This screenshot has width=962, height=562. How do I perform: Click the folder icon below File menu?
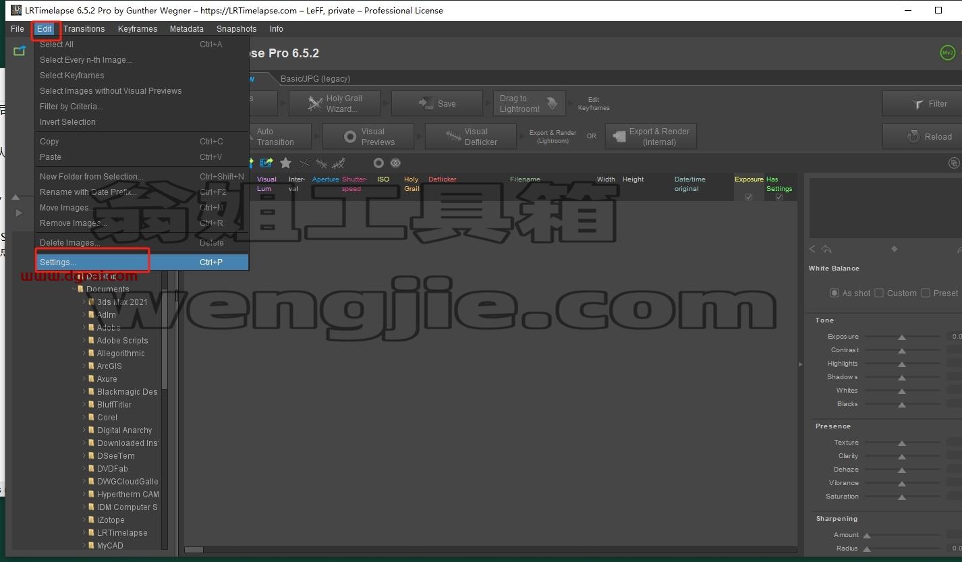click(20, 51)
